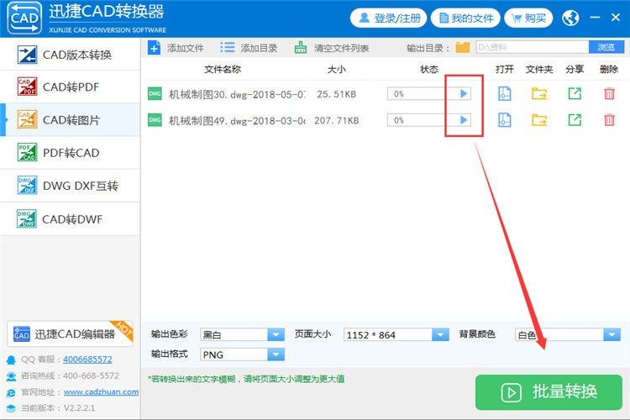Click the green 批量转换 button

[549, 392]
